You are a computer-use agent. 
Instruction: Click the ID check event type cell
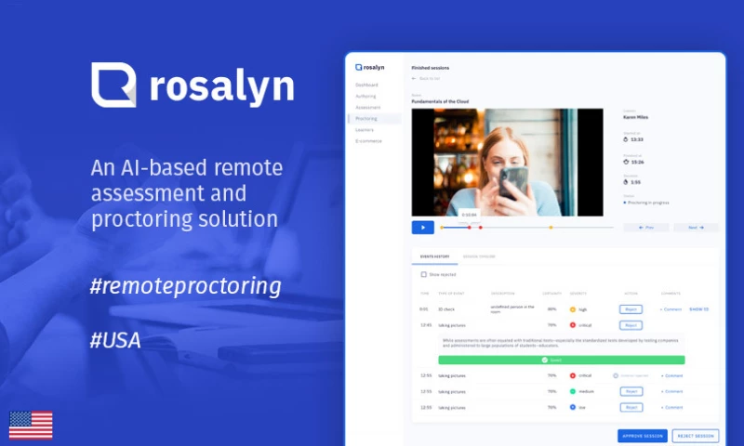446,309
